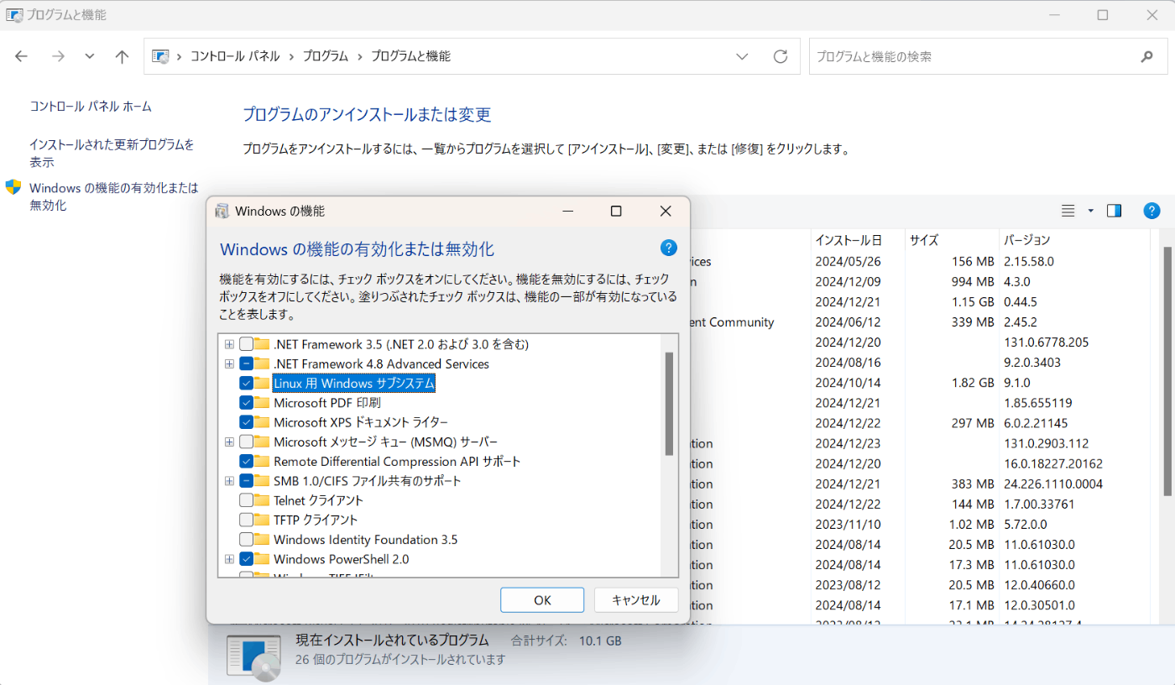
Task: Go forward with the navigation forward arrow
Action: [58, 56]
